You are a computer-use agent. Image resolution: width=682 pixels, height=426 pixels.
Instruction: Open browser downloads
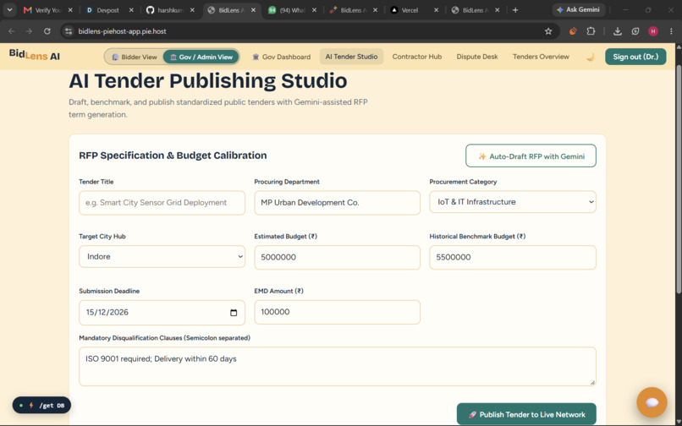617,31
